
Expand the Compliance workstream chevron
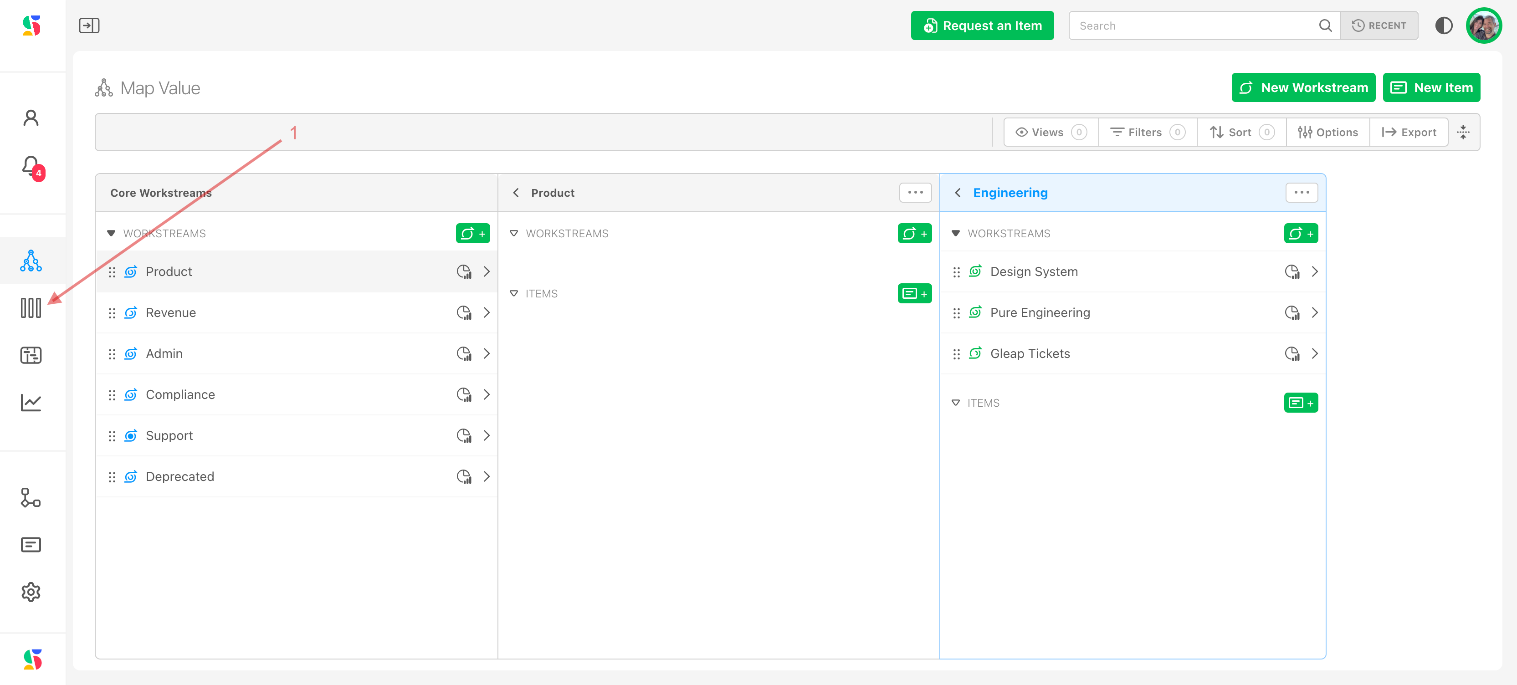[487, 394]
